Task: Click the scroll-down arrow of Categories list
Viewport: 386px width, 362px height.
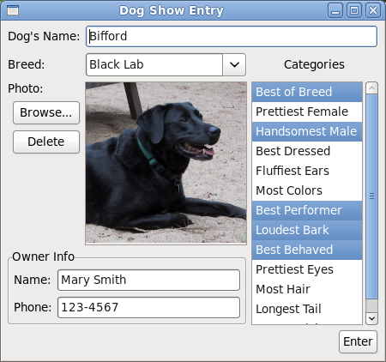Action: 371,318
